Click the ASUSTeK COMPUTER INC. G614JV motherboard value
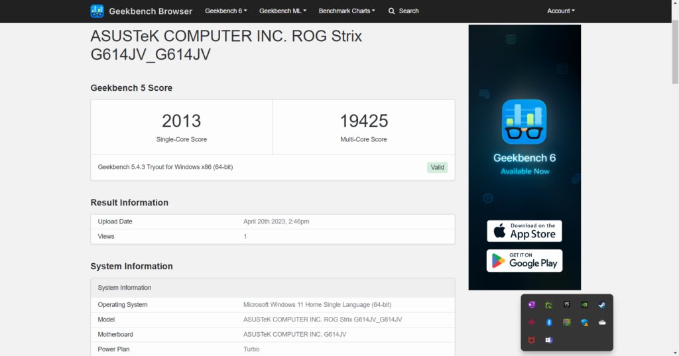 295,334
